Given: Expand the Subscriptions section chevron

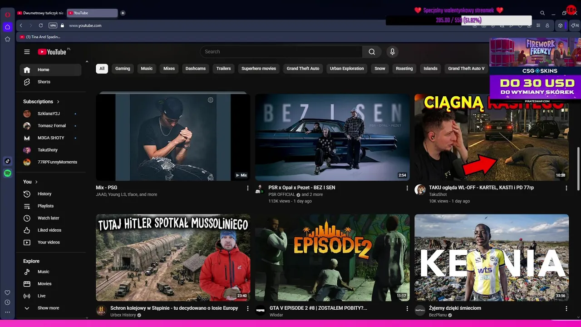Looking at the screenshot, I should coord(58,102).
